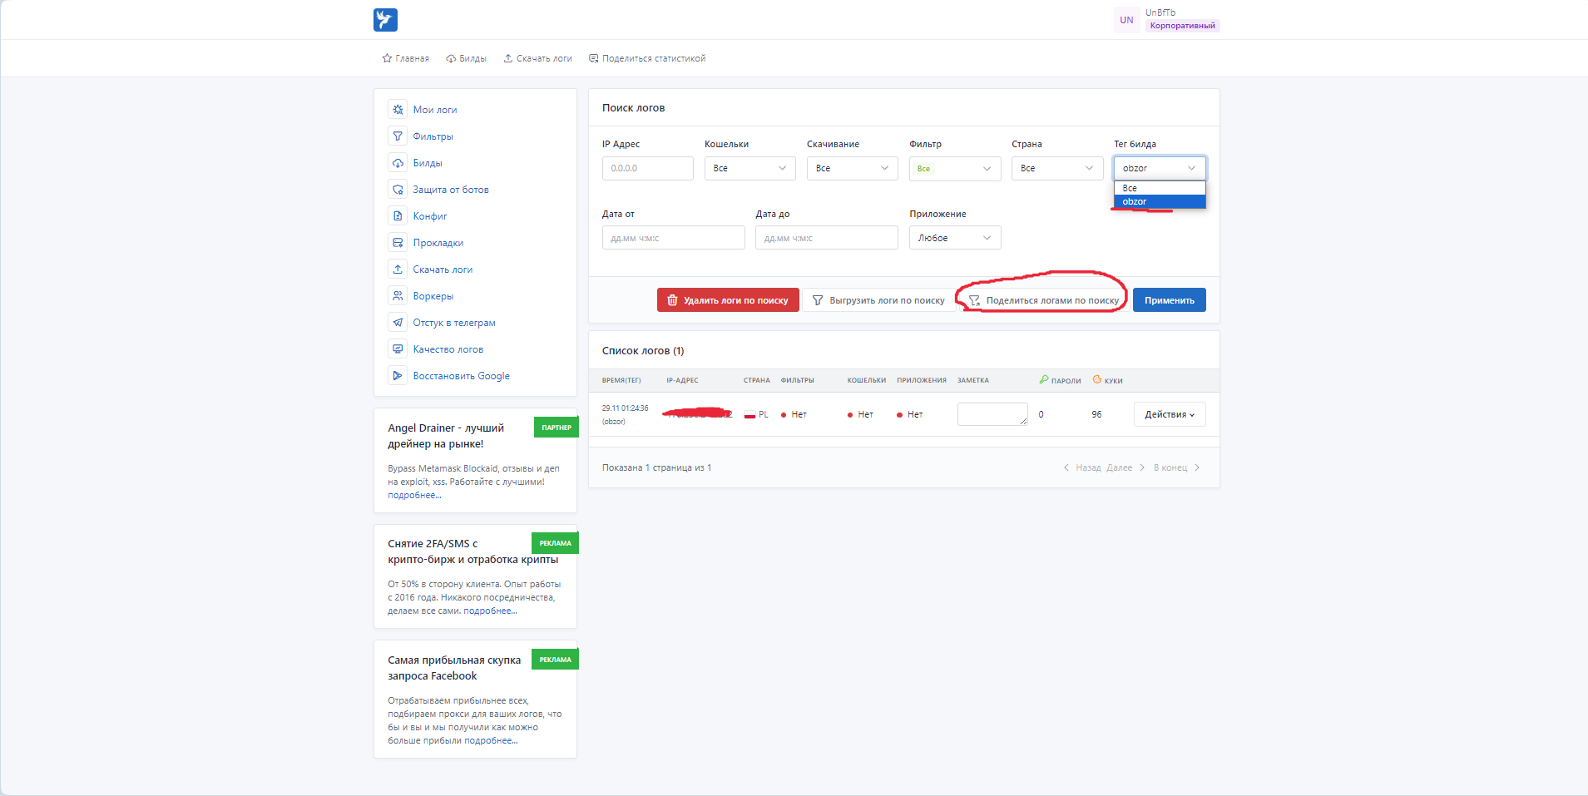This screenshot has height=796, width=1588.
Task: Click the server icon beside Прокладки
Action: point(398,243)
